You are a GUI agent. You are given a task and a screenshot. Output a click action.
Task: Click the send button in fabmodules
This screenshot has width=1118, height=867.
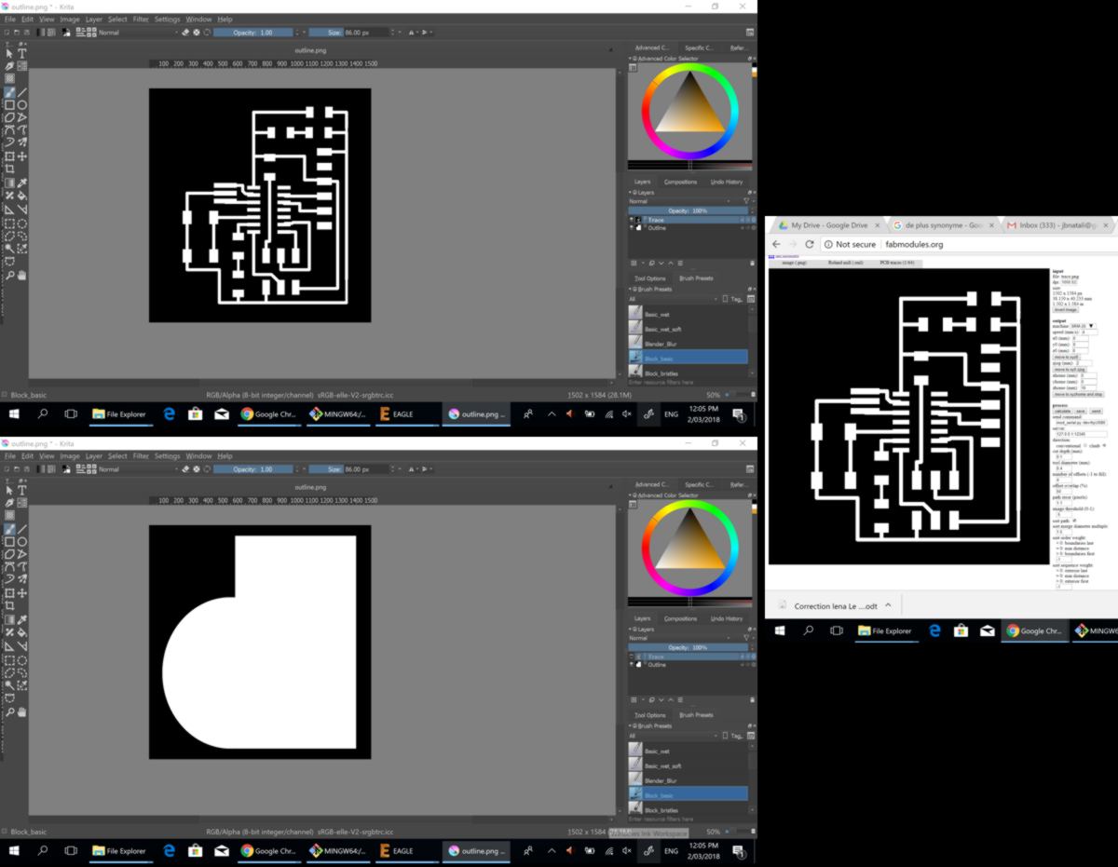pos(1096,411)
